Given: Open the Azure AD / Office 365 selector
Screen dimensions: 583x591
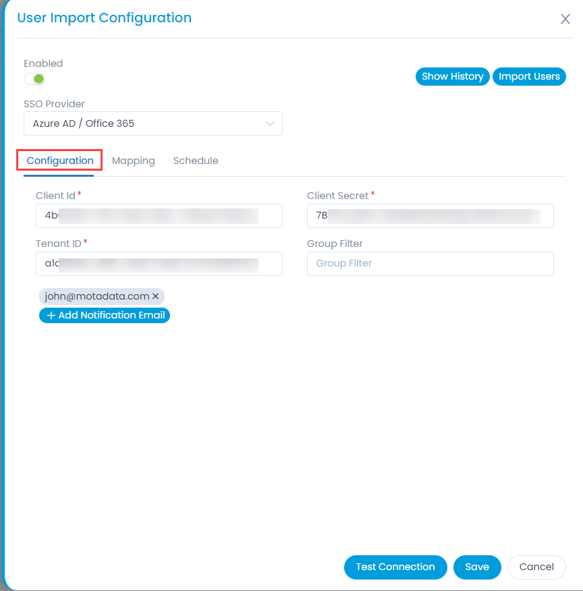Looking at the screenshot, I should [153, 123].
